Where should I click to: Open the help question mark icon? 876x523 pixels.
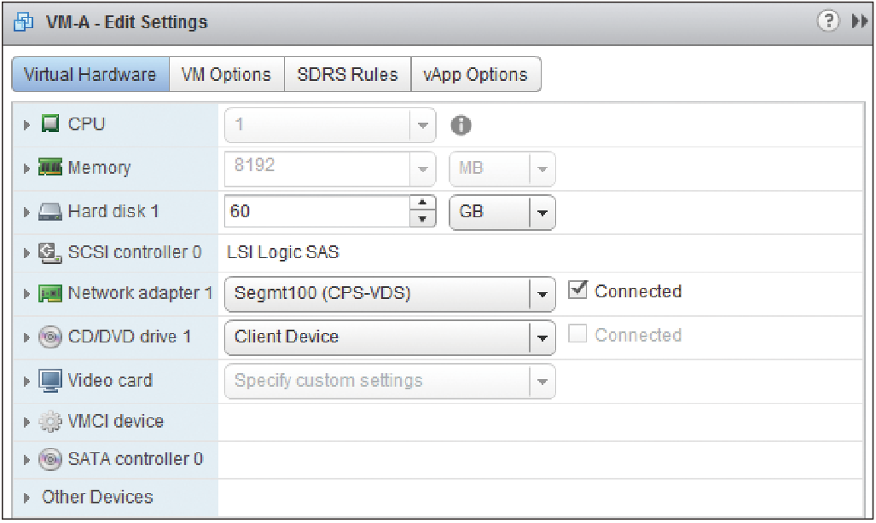click(828, 21)
